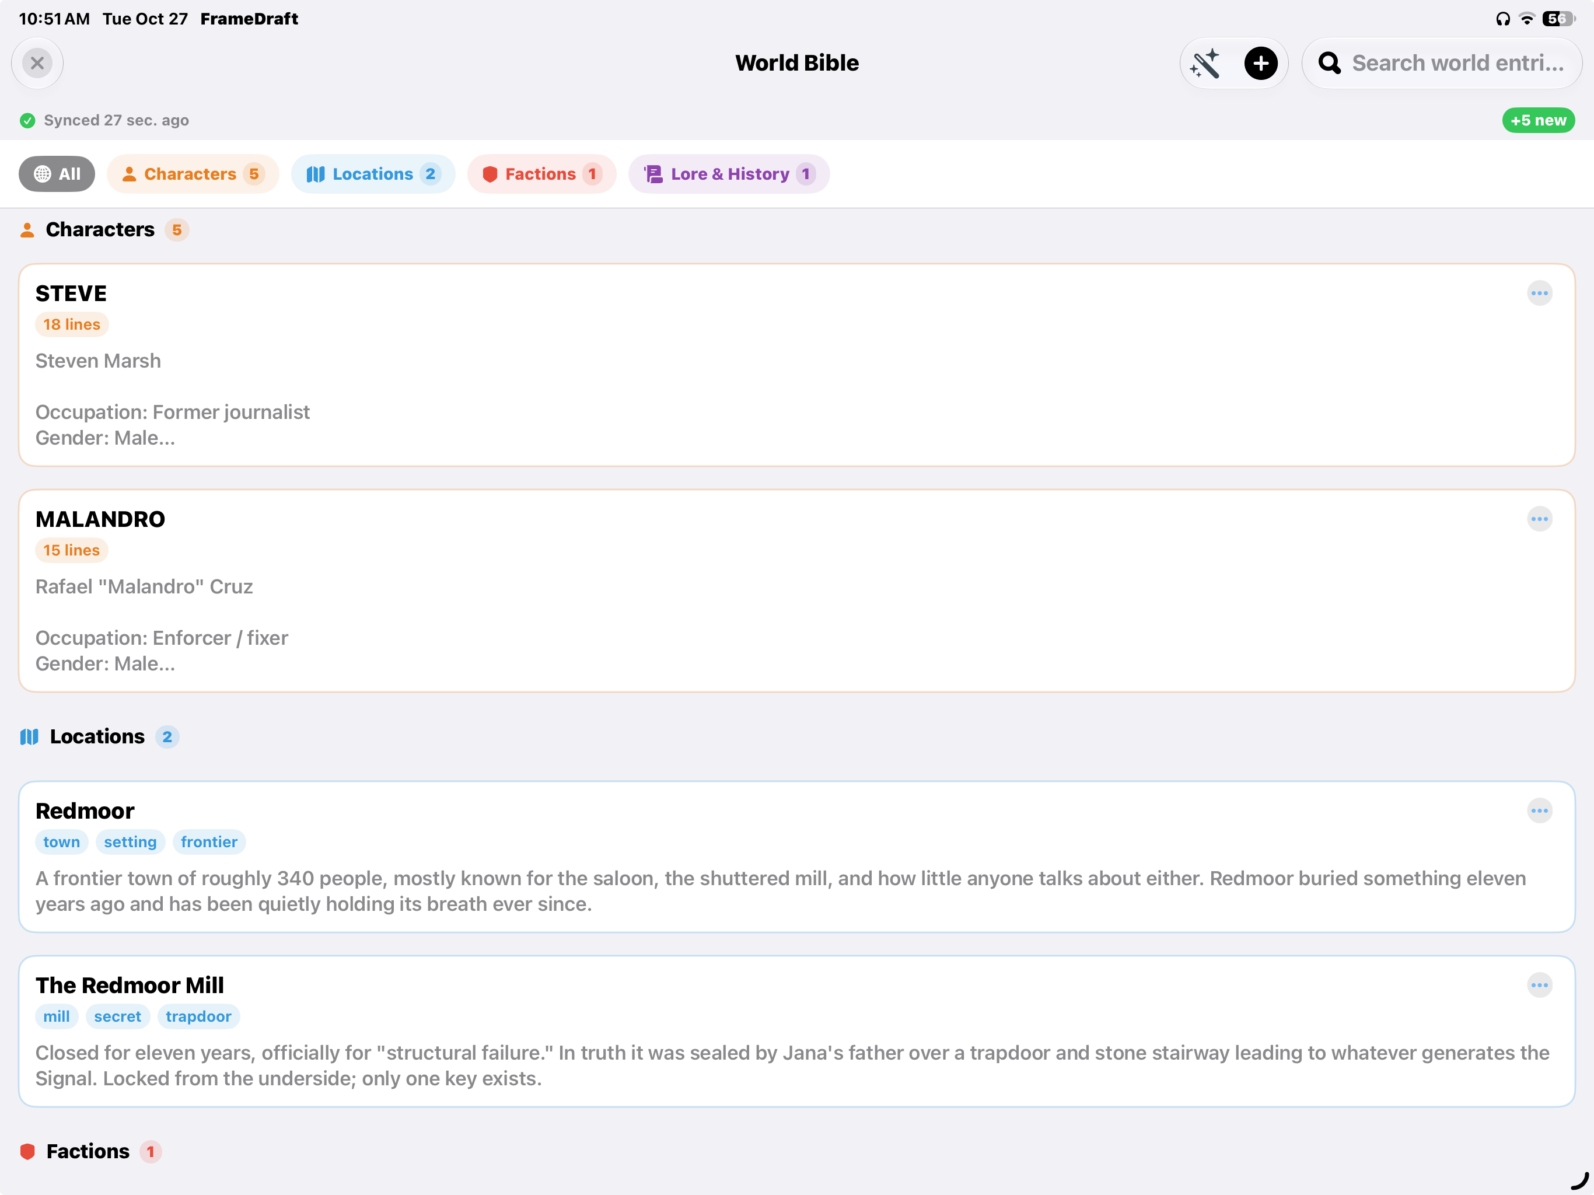This screenshot has width=1594, height=1195.
Task: Open The Redmoor Mill more options menu
Action: click(1539, 986)
